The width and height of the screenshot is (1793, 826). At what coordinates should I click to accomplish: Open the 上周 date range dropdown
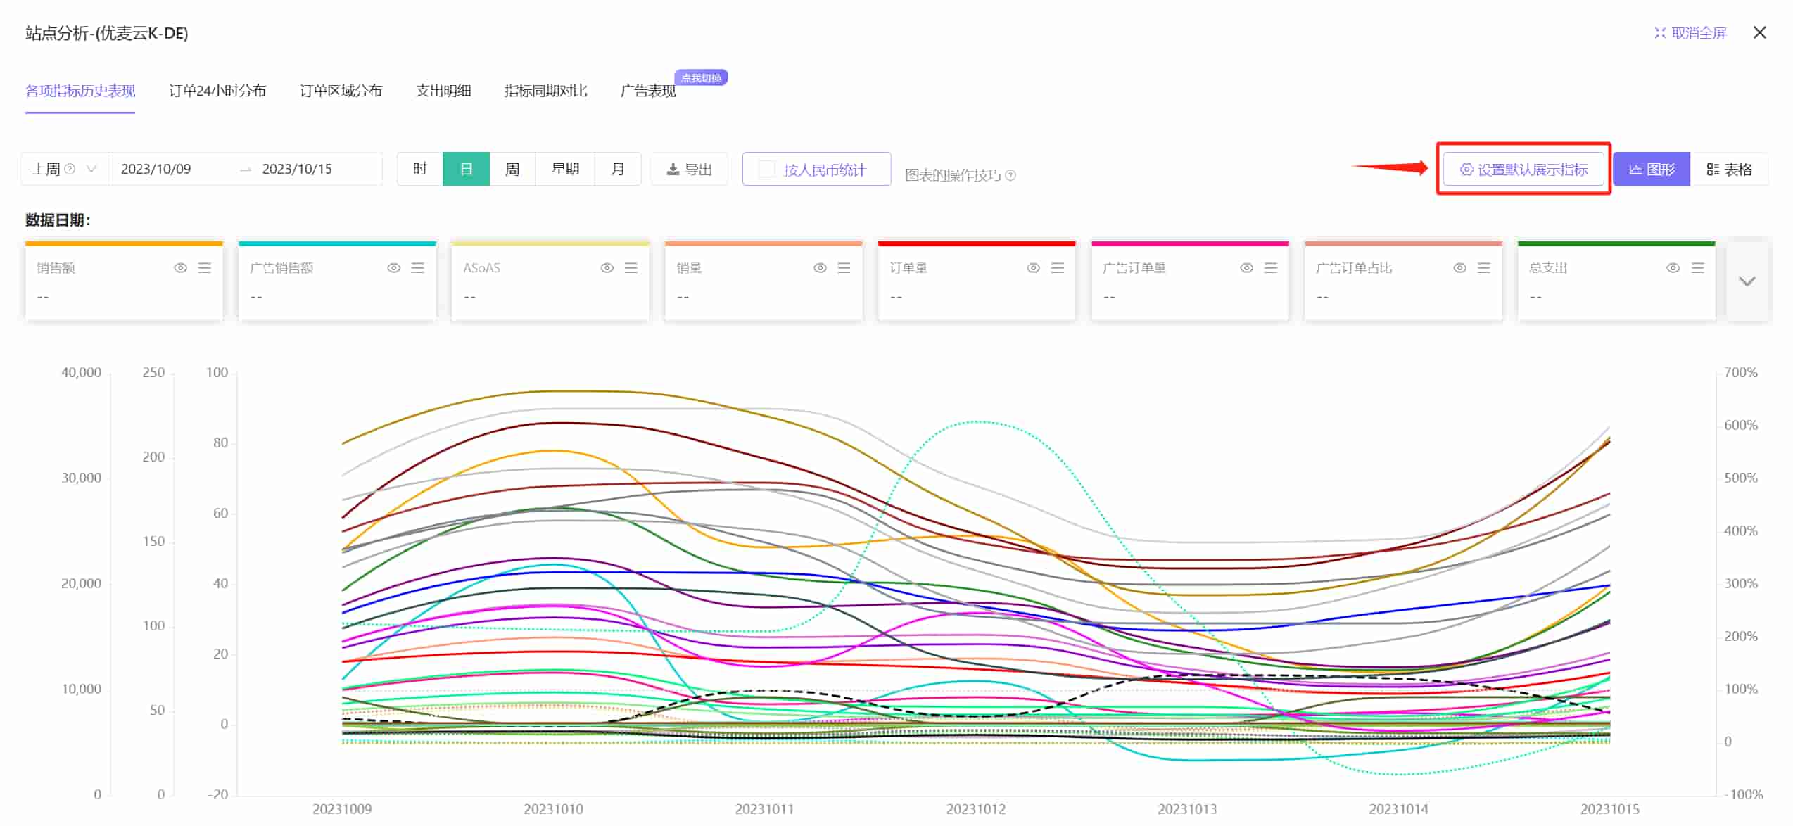65,169
